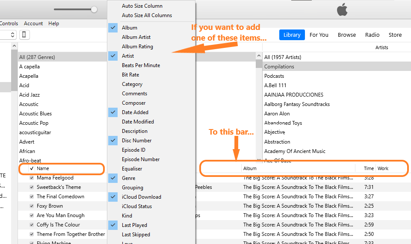This screenshot has width=411, height=244.
Task: Open the Help menu
Action: coord(54,24)
